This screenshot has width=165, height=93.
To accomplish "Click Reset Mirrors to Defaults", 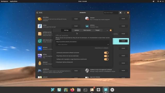I will pos(101,48).
